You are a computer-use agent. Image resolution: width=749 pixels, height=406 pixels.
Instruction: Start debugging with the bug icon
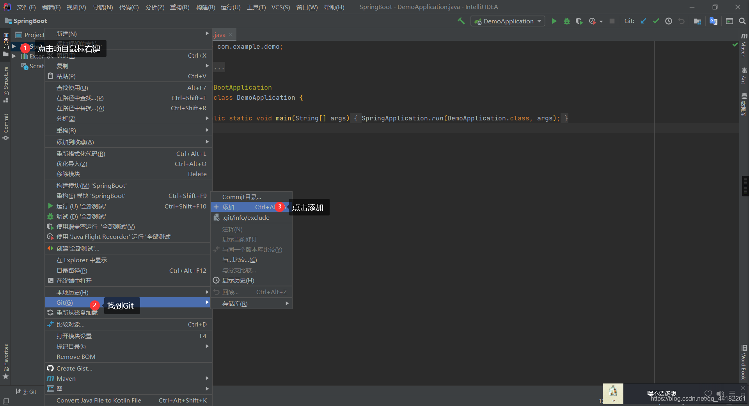[567, 21]
